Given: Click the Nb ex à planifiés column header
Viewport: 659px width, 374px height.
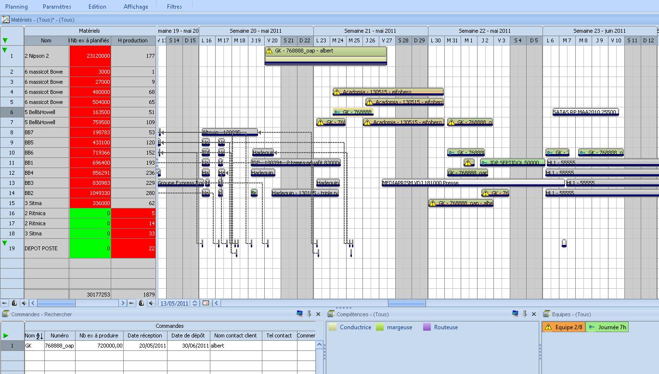Looking at the screenshot, I should (90, 40).
